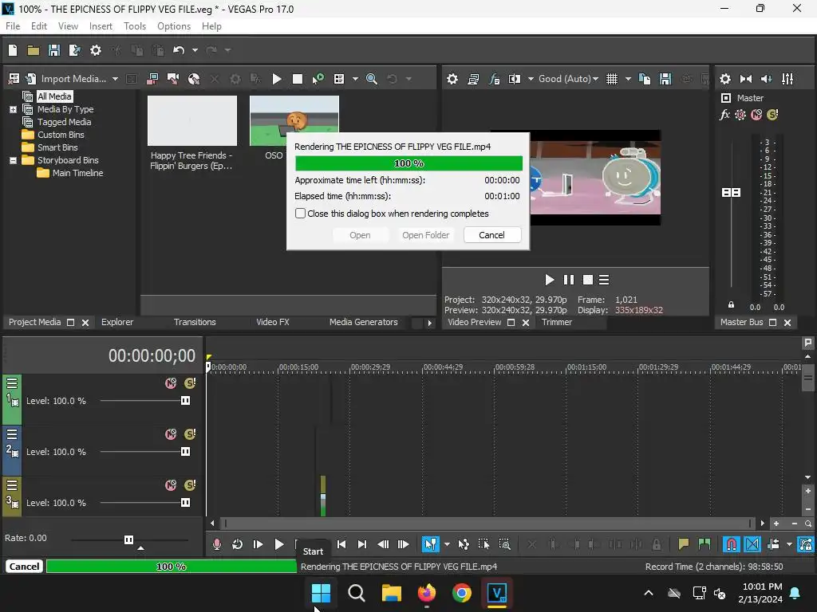Open the Tools menu
This screenshot has height=612, width=817.
pos(134,26)
